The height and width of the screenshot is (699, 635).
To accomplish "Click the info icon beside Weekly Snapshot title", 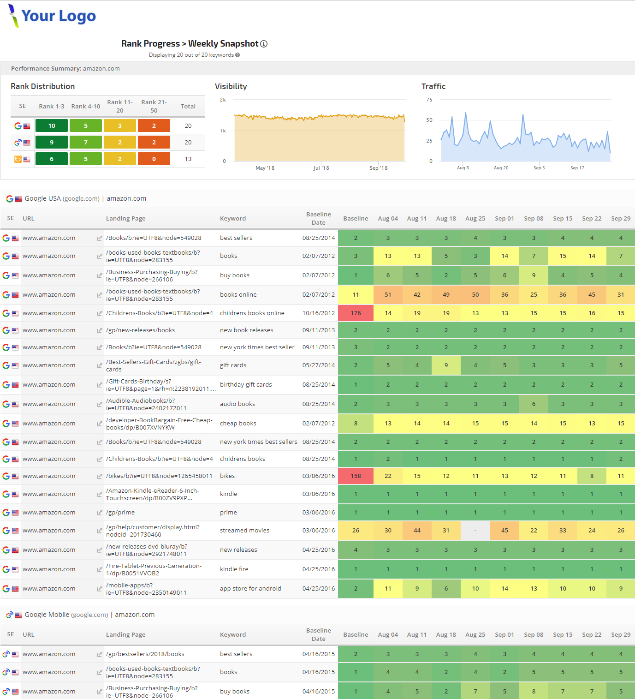I will click(x=264, y=44).
